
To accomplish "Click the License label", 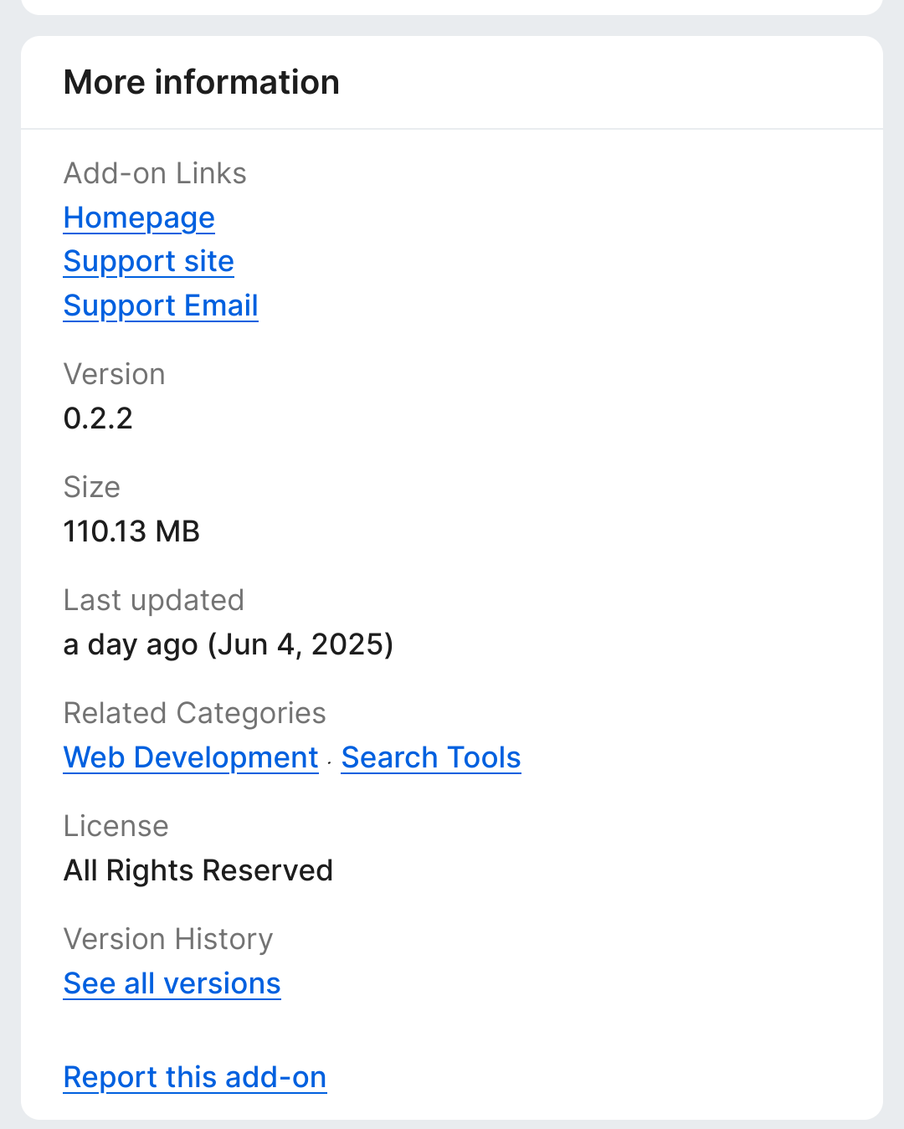I will (x=116, y=826).
